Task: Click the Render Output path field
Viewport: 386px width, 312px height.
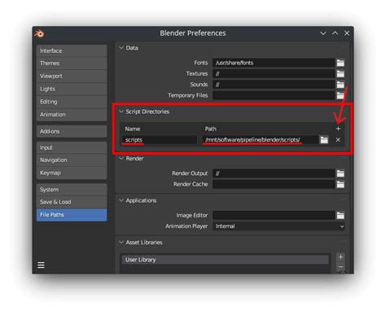Action: 274,174
